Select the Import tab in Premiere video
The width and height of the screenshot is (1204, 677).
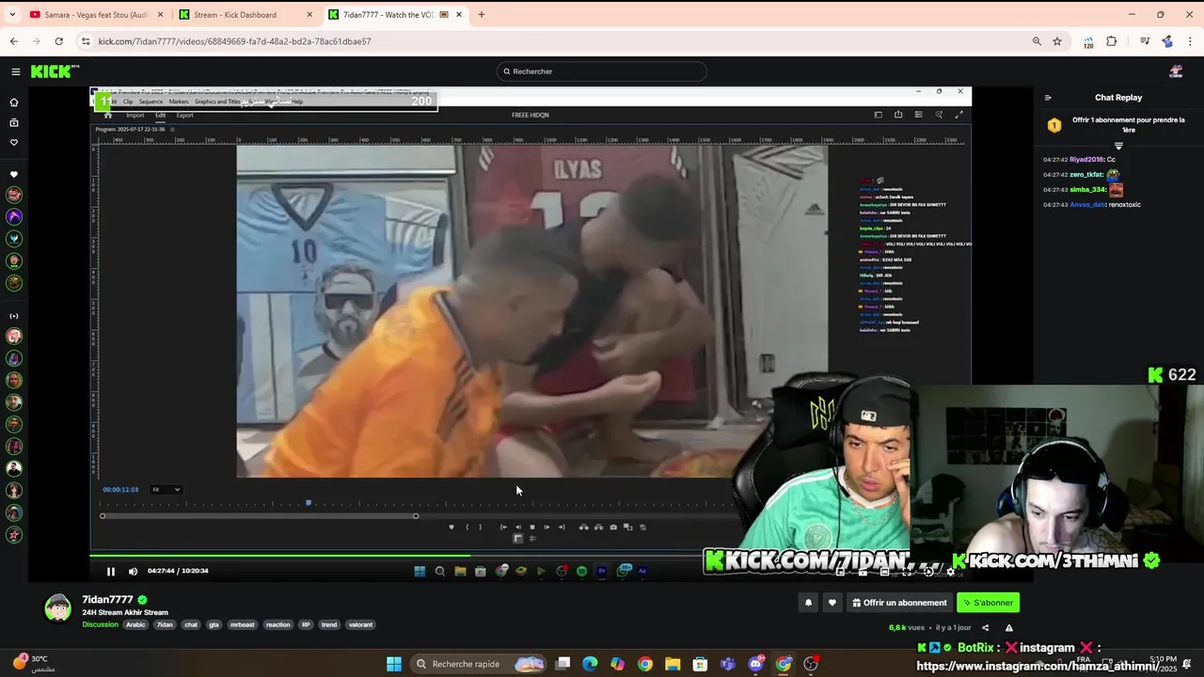[135, 116]
